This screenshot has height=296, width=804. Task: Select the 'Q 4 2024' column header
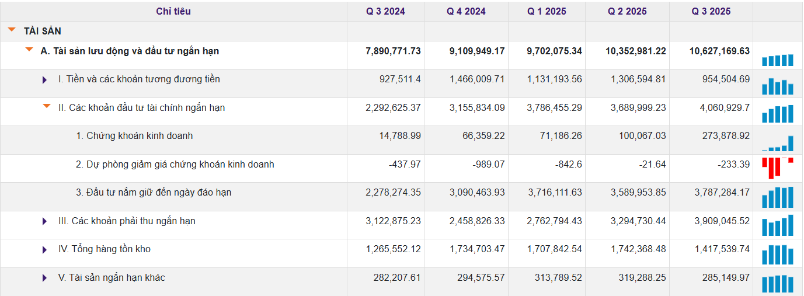[x=466, y=11]
